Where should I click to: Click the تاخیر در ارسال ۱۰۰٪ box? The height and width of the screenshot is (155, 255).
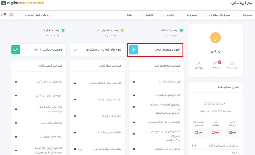[x=232, y=132]
